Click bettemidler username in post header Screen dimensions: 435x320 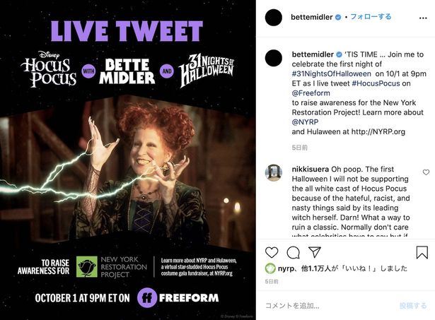pyautogui.click(x=311, y=17)
